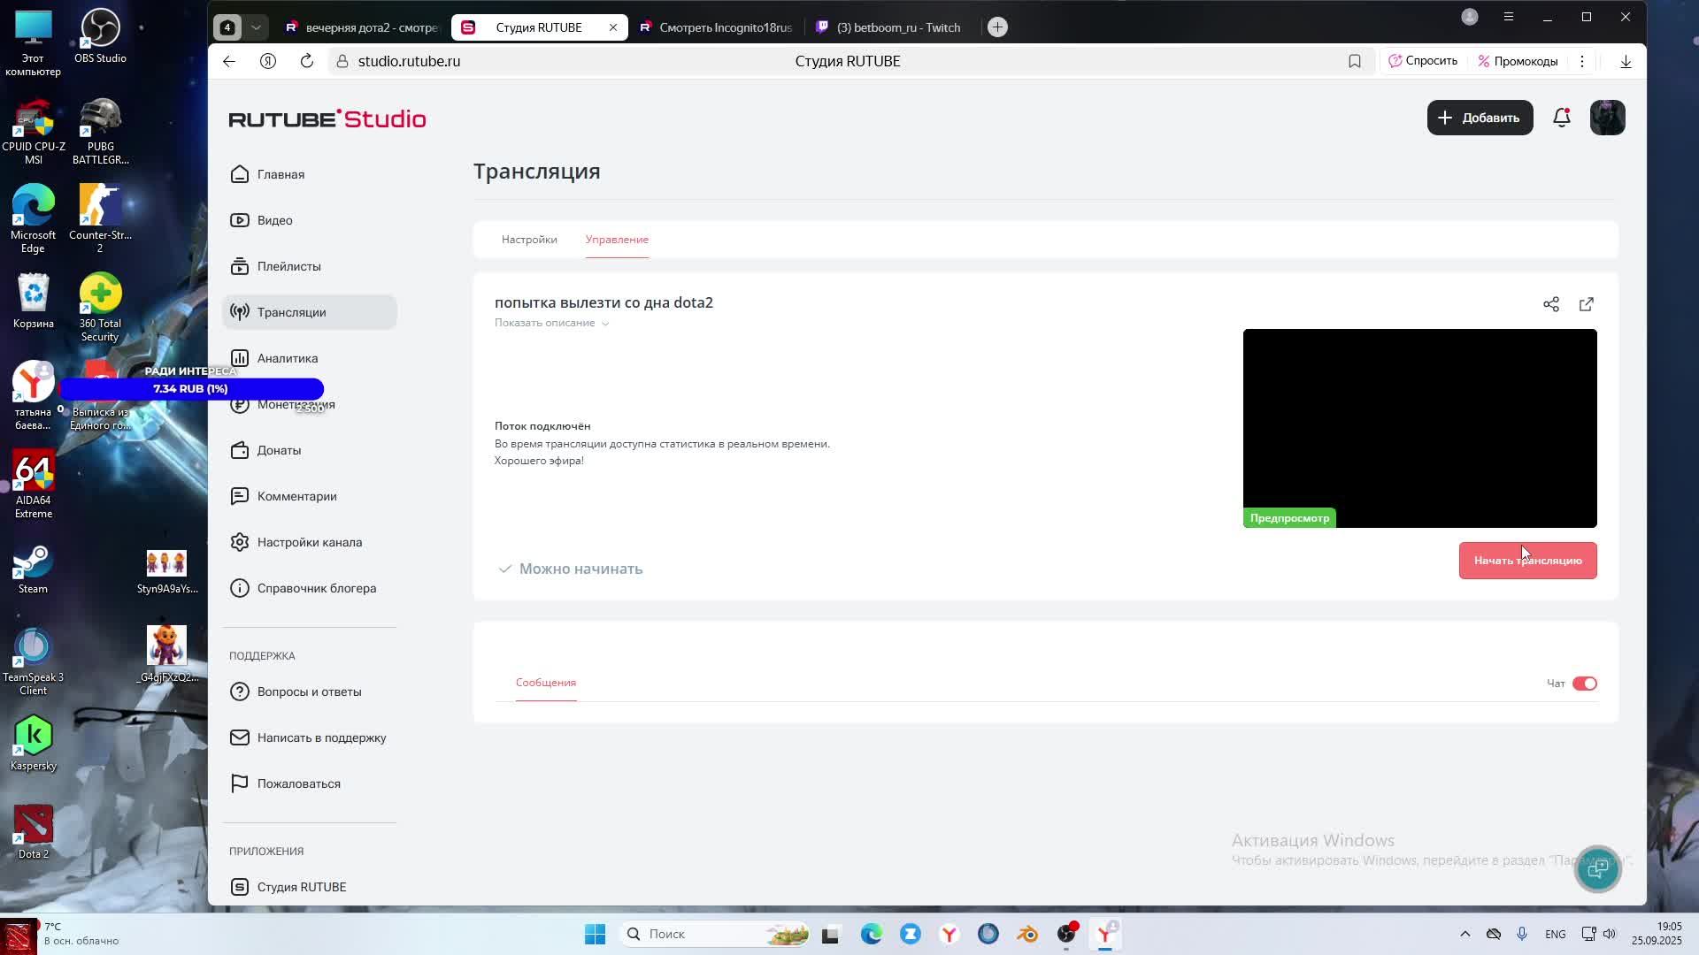Image resolution: width=1699 pixels, height=955 pixels.
Task: Open the support chat bubble icon
Action: [1597, 869]
